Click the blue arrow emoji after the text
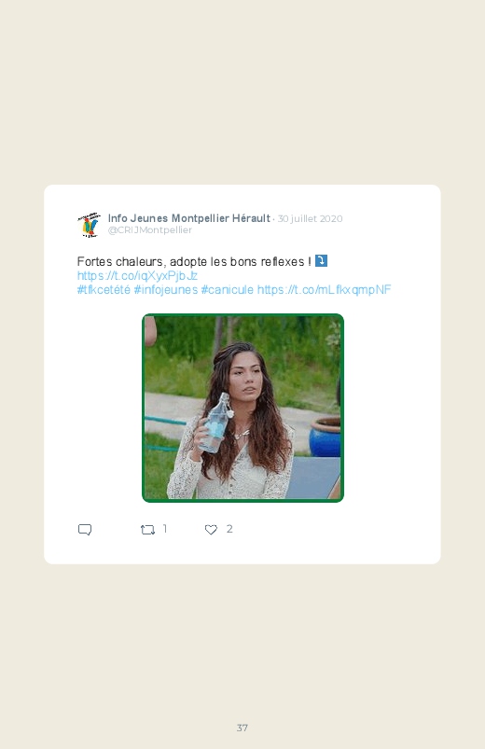The height and width of the screenshot is (749, 485). tap(321, 261)
